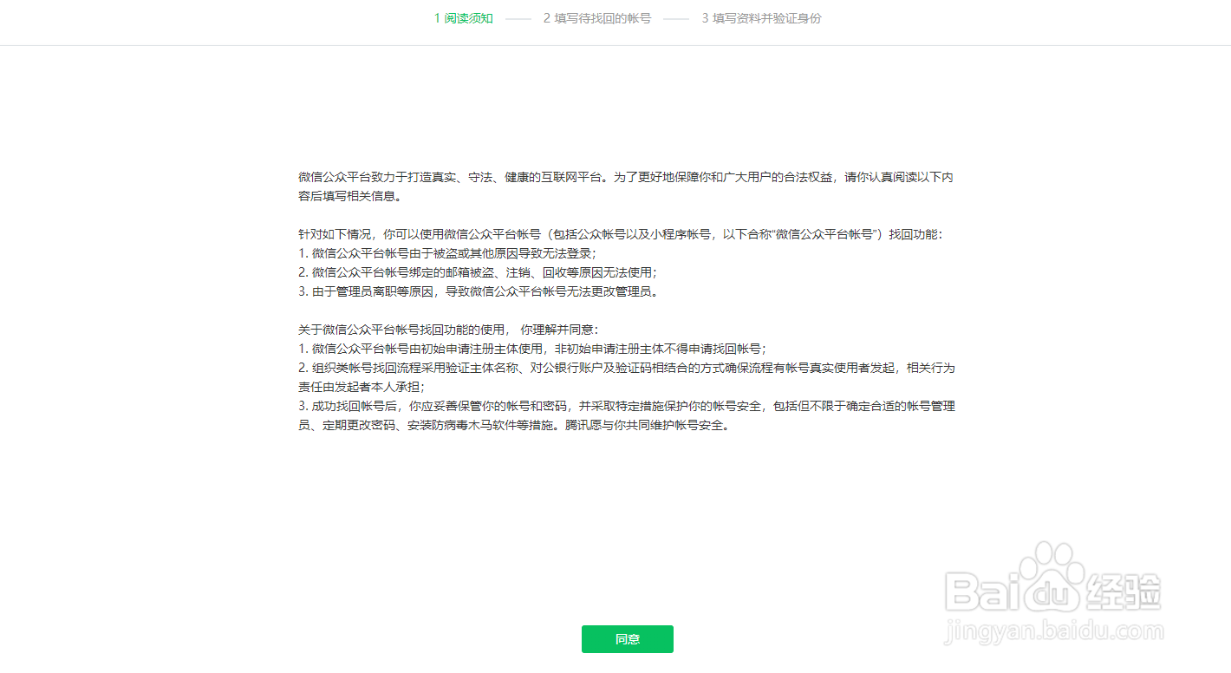Click paragraph starting 微信公众平台致力于打造真实
This screenshot has height=673, width=1231.
626,186
